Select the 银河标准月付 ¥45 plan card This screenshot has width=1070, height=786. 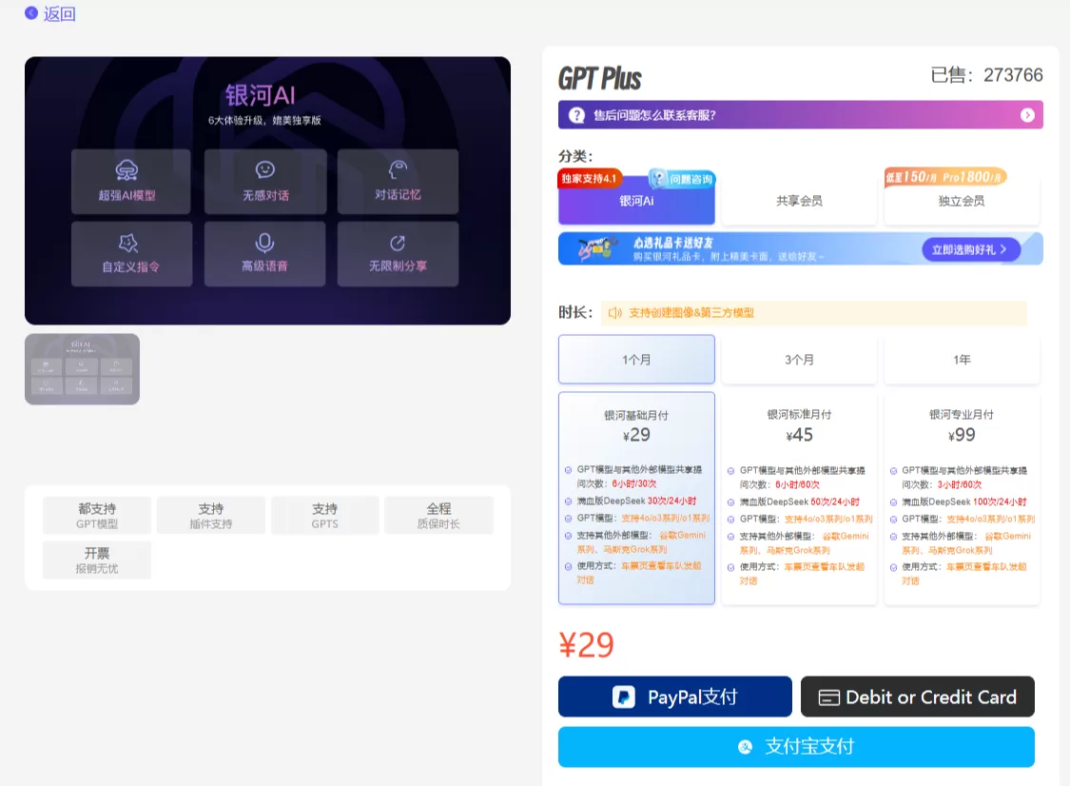(x=799, y=498)
